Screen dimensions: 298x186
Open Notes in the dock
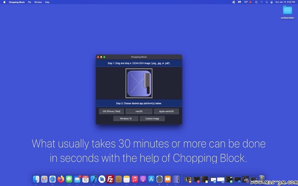pos(126,179)
